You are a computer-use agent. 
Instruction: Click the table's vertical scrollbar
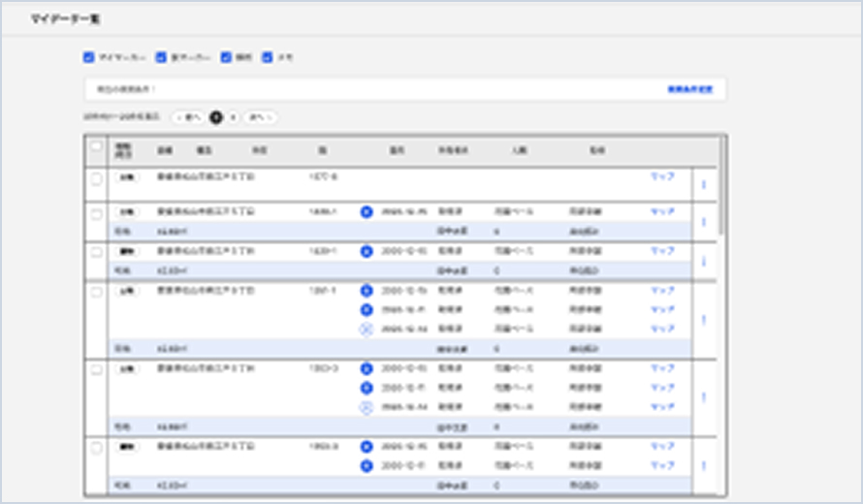pyautogui.click(x=721, y=187)
